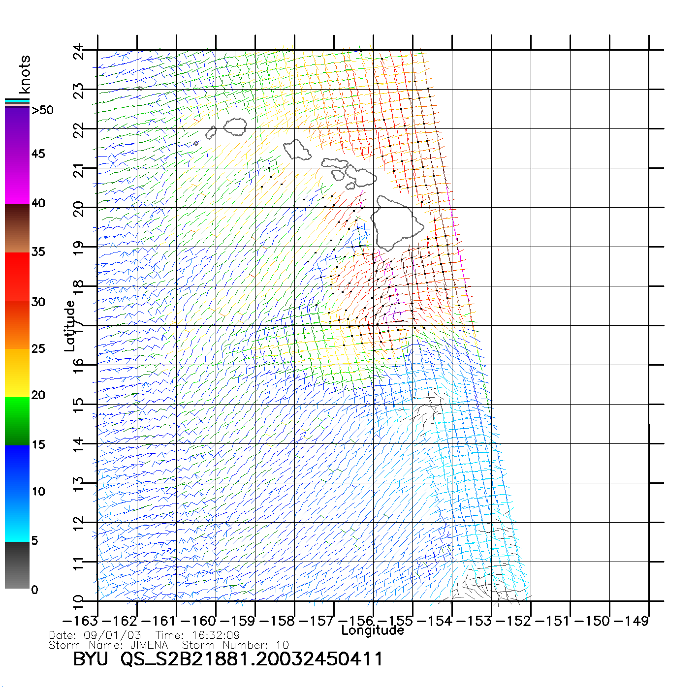
Task: Click the brown 35-40 knots legend band
Action: (x=17, y=228)
